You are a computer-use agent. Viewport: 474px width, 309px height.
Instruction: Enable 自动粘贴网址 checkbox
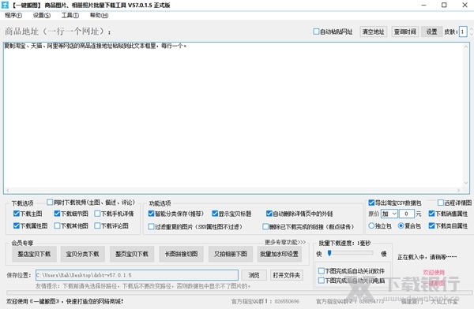click(x=316, y=32)
